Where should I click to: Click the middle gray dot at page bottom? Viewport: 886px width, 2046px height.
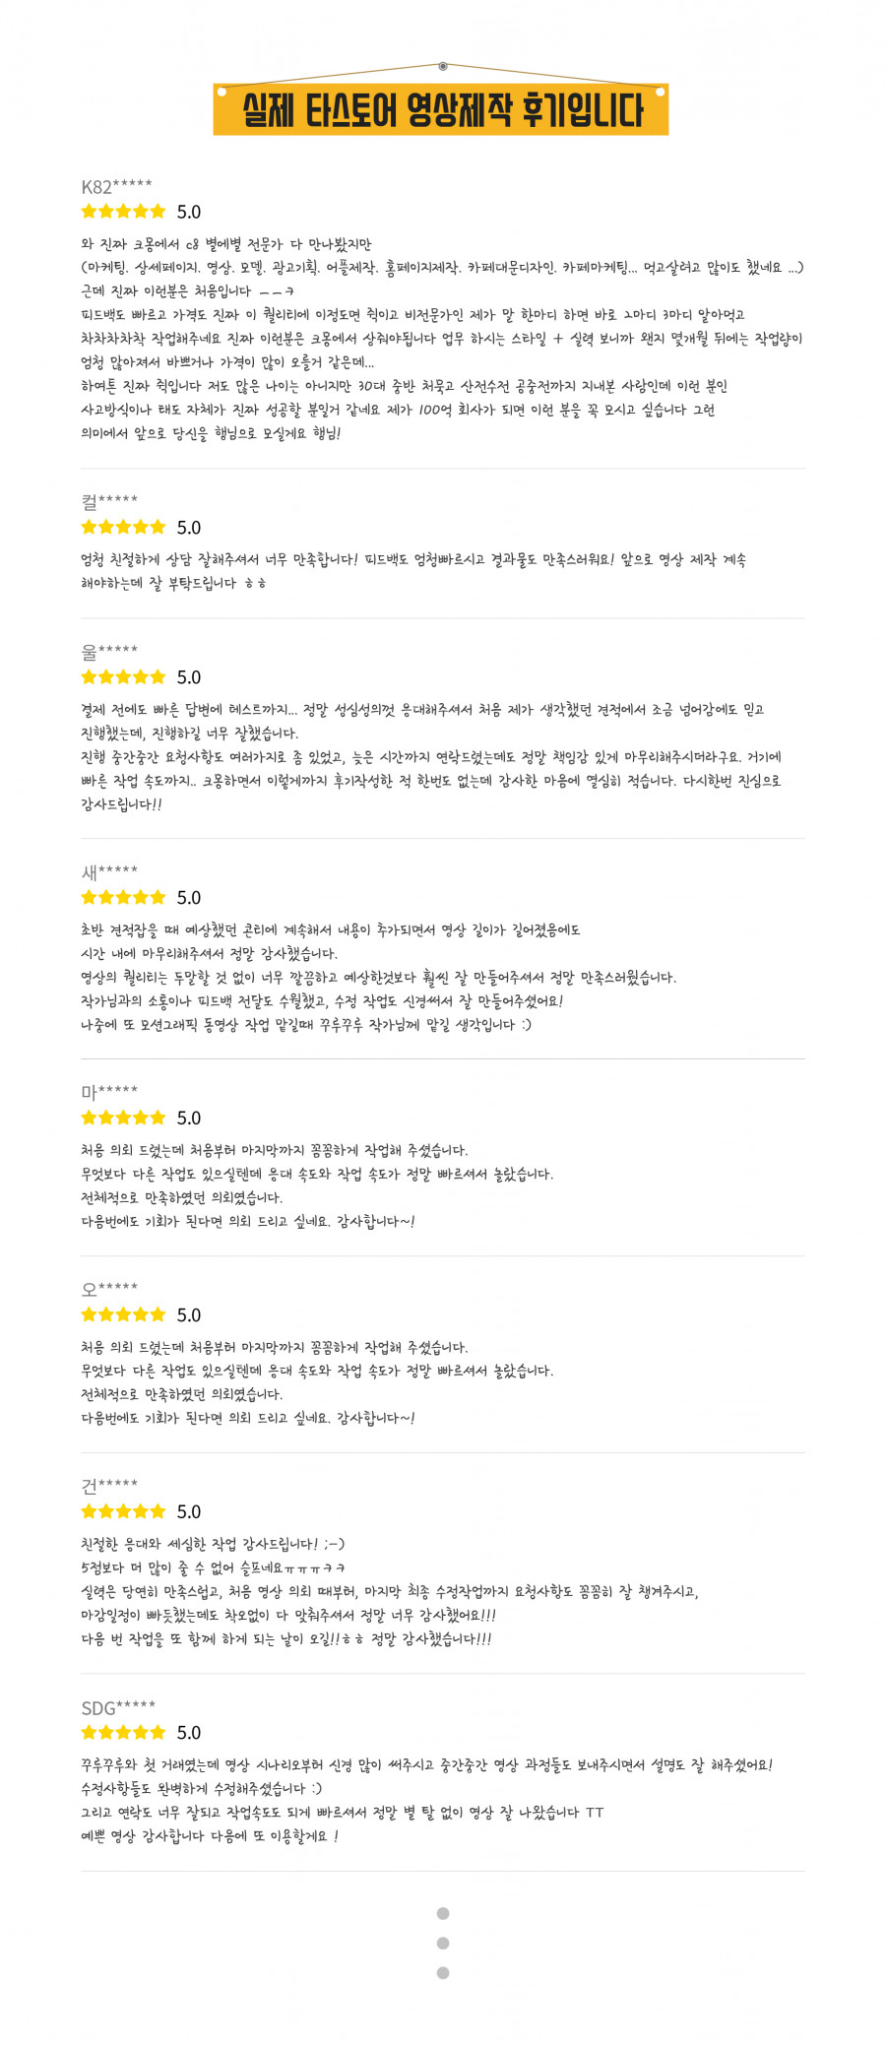pyautogui.click(x=443, y=1943)
